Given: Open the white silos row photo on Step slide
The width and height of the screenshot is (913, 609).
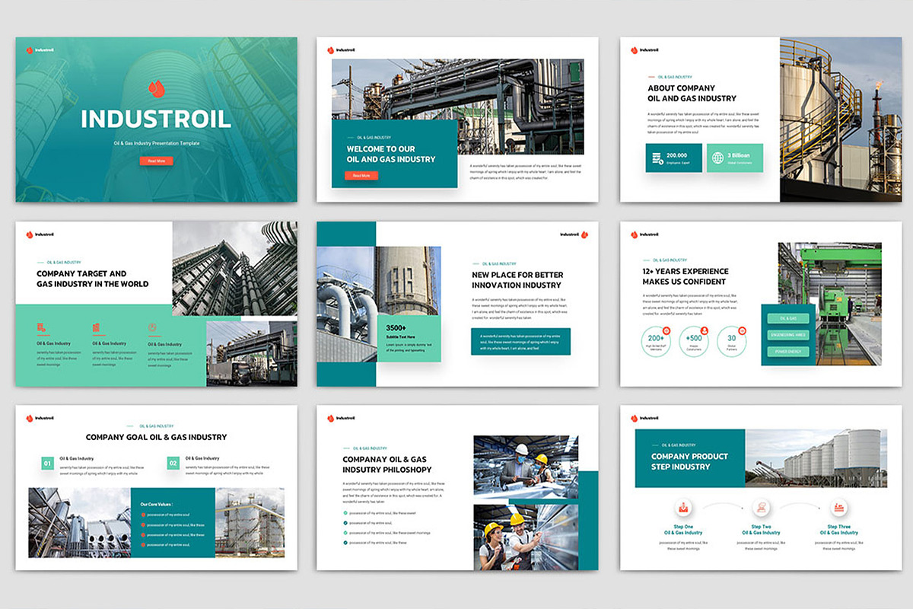Looking at the screenshot, I should coord(816,458).
